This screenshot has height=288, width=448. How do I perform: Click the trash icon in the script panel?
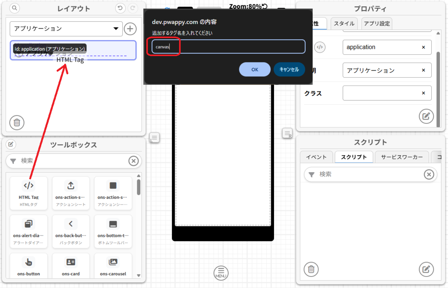coord(311,269)
